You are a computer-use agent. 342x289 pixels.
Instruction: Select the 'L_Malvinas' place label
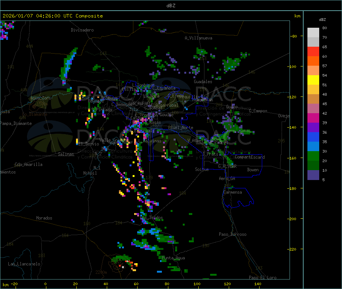[x=150, y=141]
